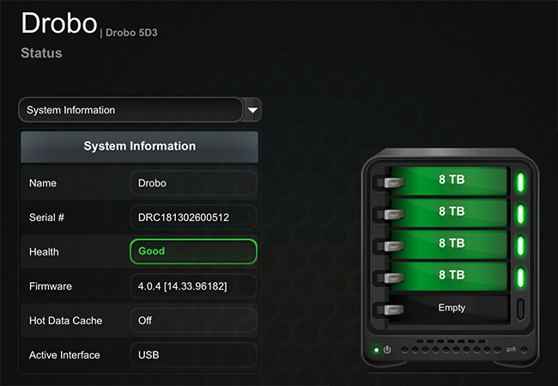The image size is (558, 386).
Task: Select the third 8 TB drive bay
Action: pos(449,244)
